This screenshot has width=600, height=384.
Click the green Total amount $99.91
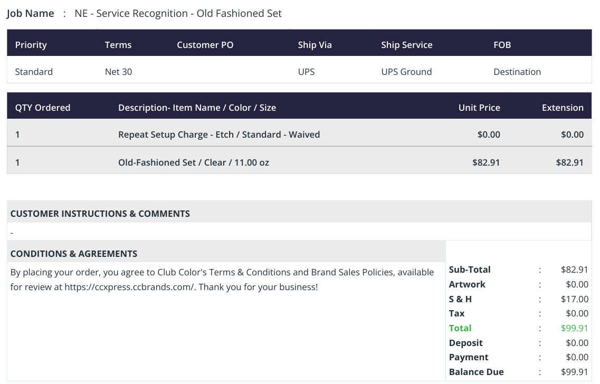(x=574, y=328)
